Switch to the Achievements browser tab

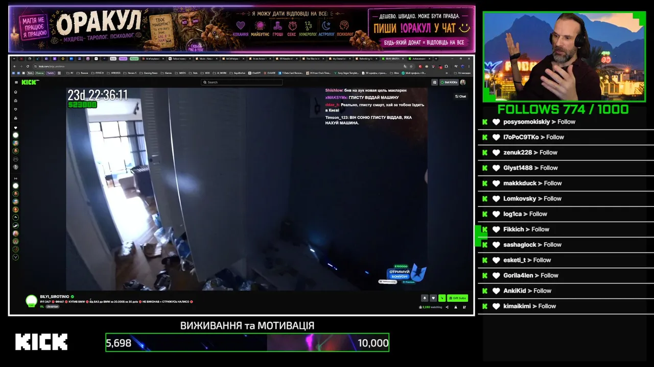(x=420, y=59)
